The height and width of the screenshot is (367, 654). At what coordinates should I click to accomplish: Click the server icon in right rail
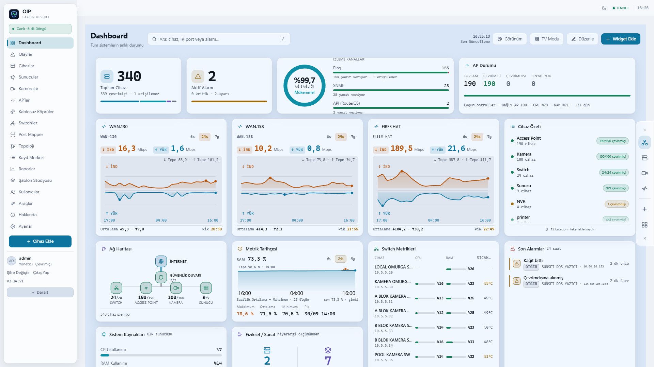(644, 158)
